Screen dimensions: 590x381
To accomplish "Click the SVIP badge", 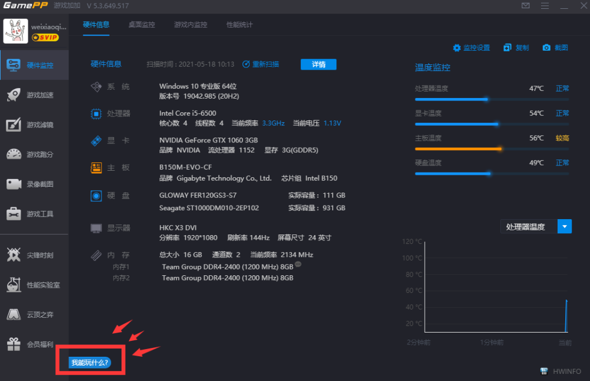I will (x=45, y=37).
